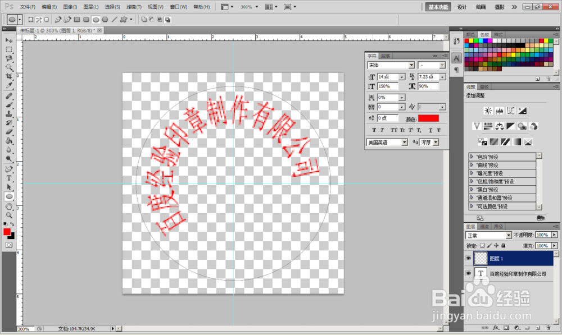
Task: Switch to the 绘画 workspace
Action: [x=481, y=7]
